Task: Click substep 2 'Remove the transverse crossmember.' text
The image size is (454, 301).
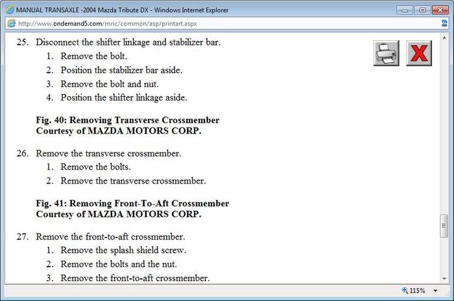Action: point(133,181)
